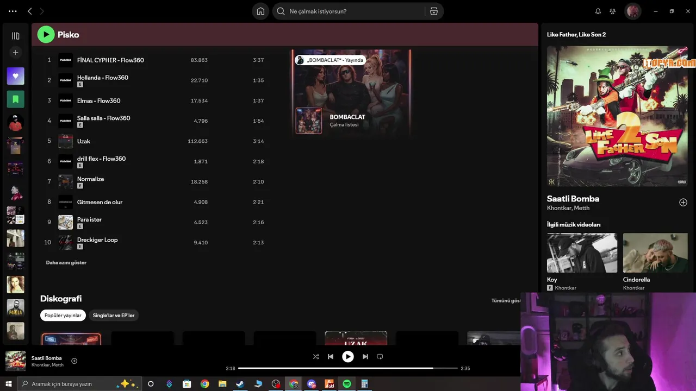696x391 pixels.
Task: Click the play/pause button in player bar
Action: (348, 357)
